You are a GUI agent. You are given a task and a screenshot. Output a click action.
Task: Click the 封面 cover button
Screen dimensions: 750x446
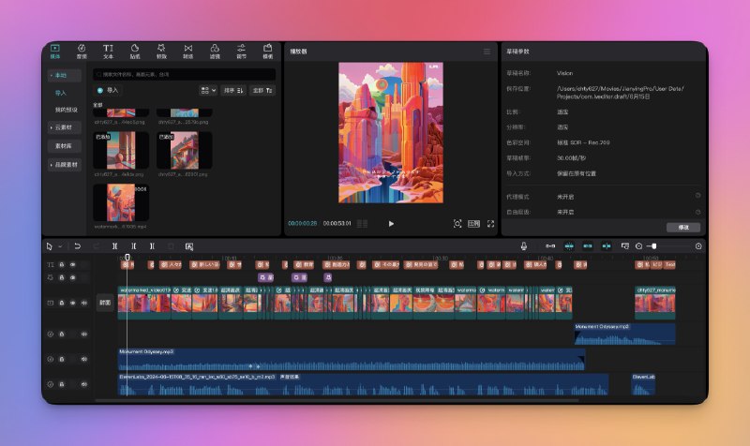[105, 303]
